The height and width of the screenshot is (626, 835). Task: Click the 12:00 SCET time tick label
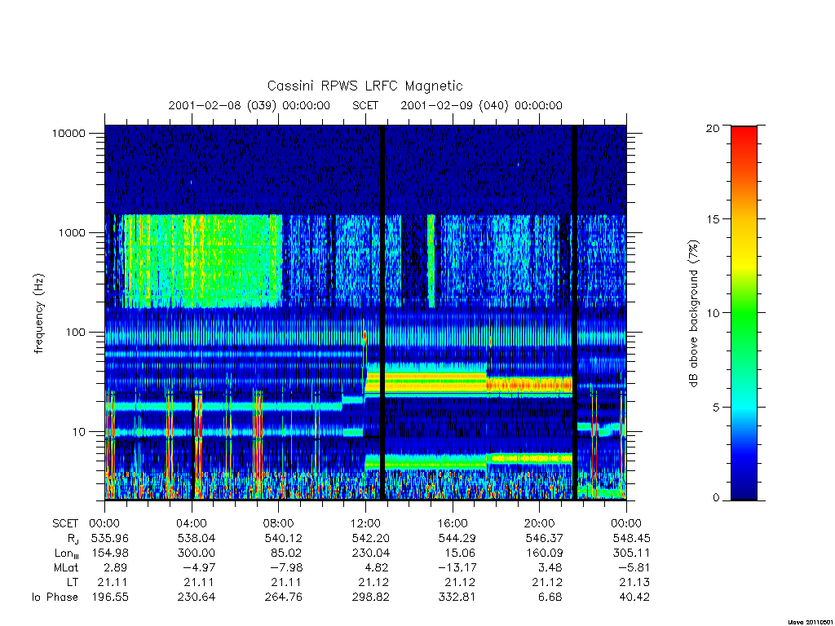click(x=365, y=523)
